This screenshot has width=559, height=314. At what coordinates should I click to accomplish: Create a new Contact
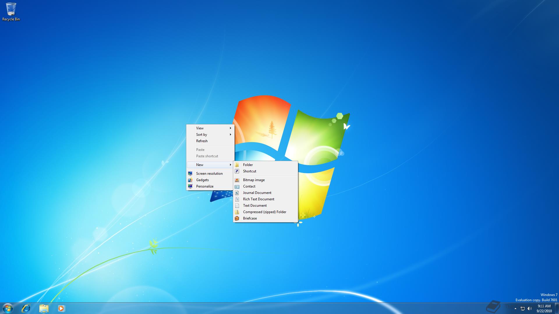[266, 186]
